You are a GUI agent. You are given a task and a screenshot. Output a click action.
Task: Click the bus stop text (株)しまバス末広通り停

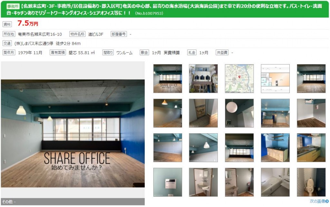34,44
